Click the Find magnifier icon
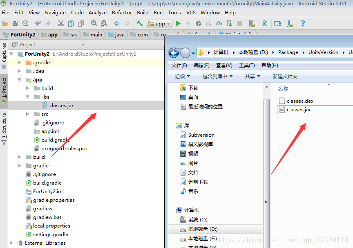Screen dimensions: 353x248 click(94, 23)
